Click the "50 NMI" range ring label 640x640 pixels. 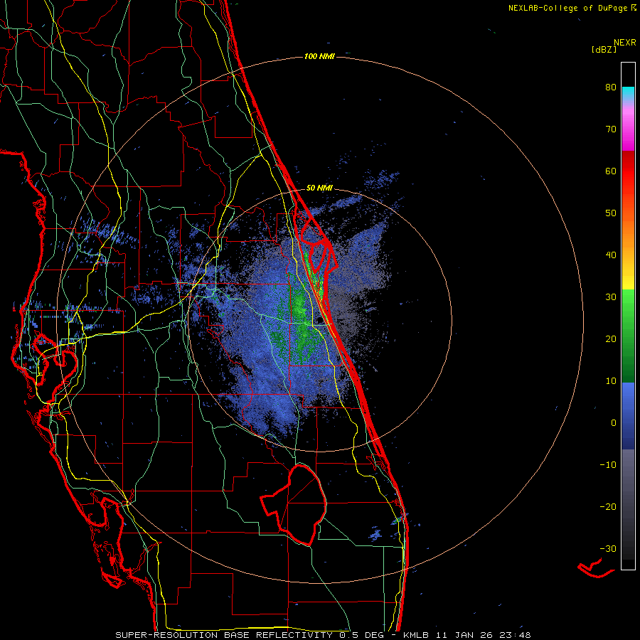coord(319,188)
